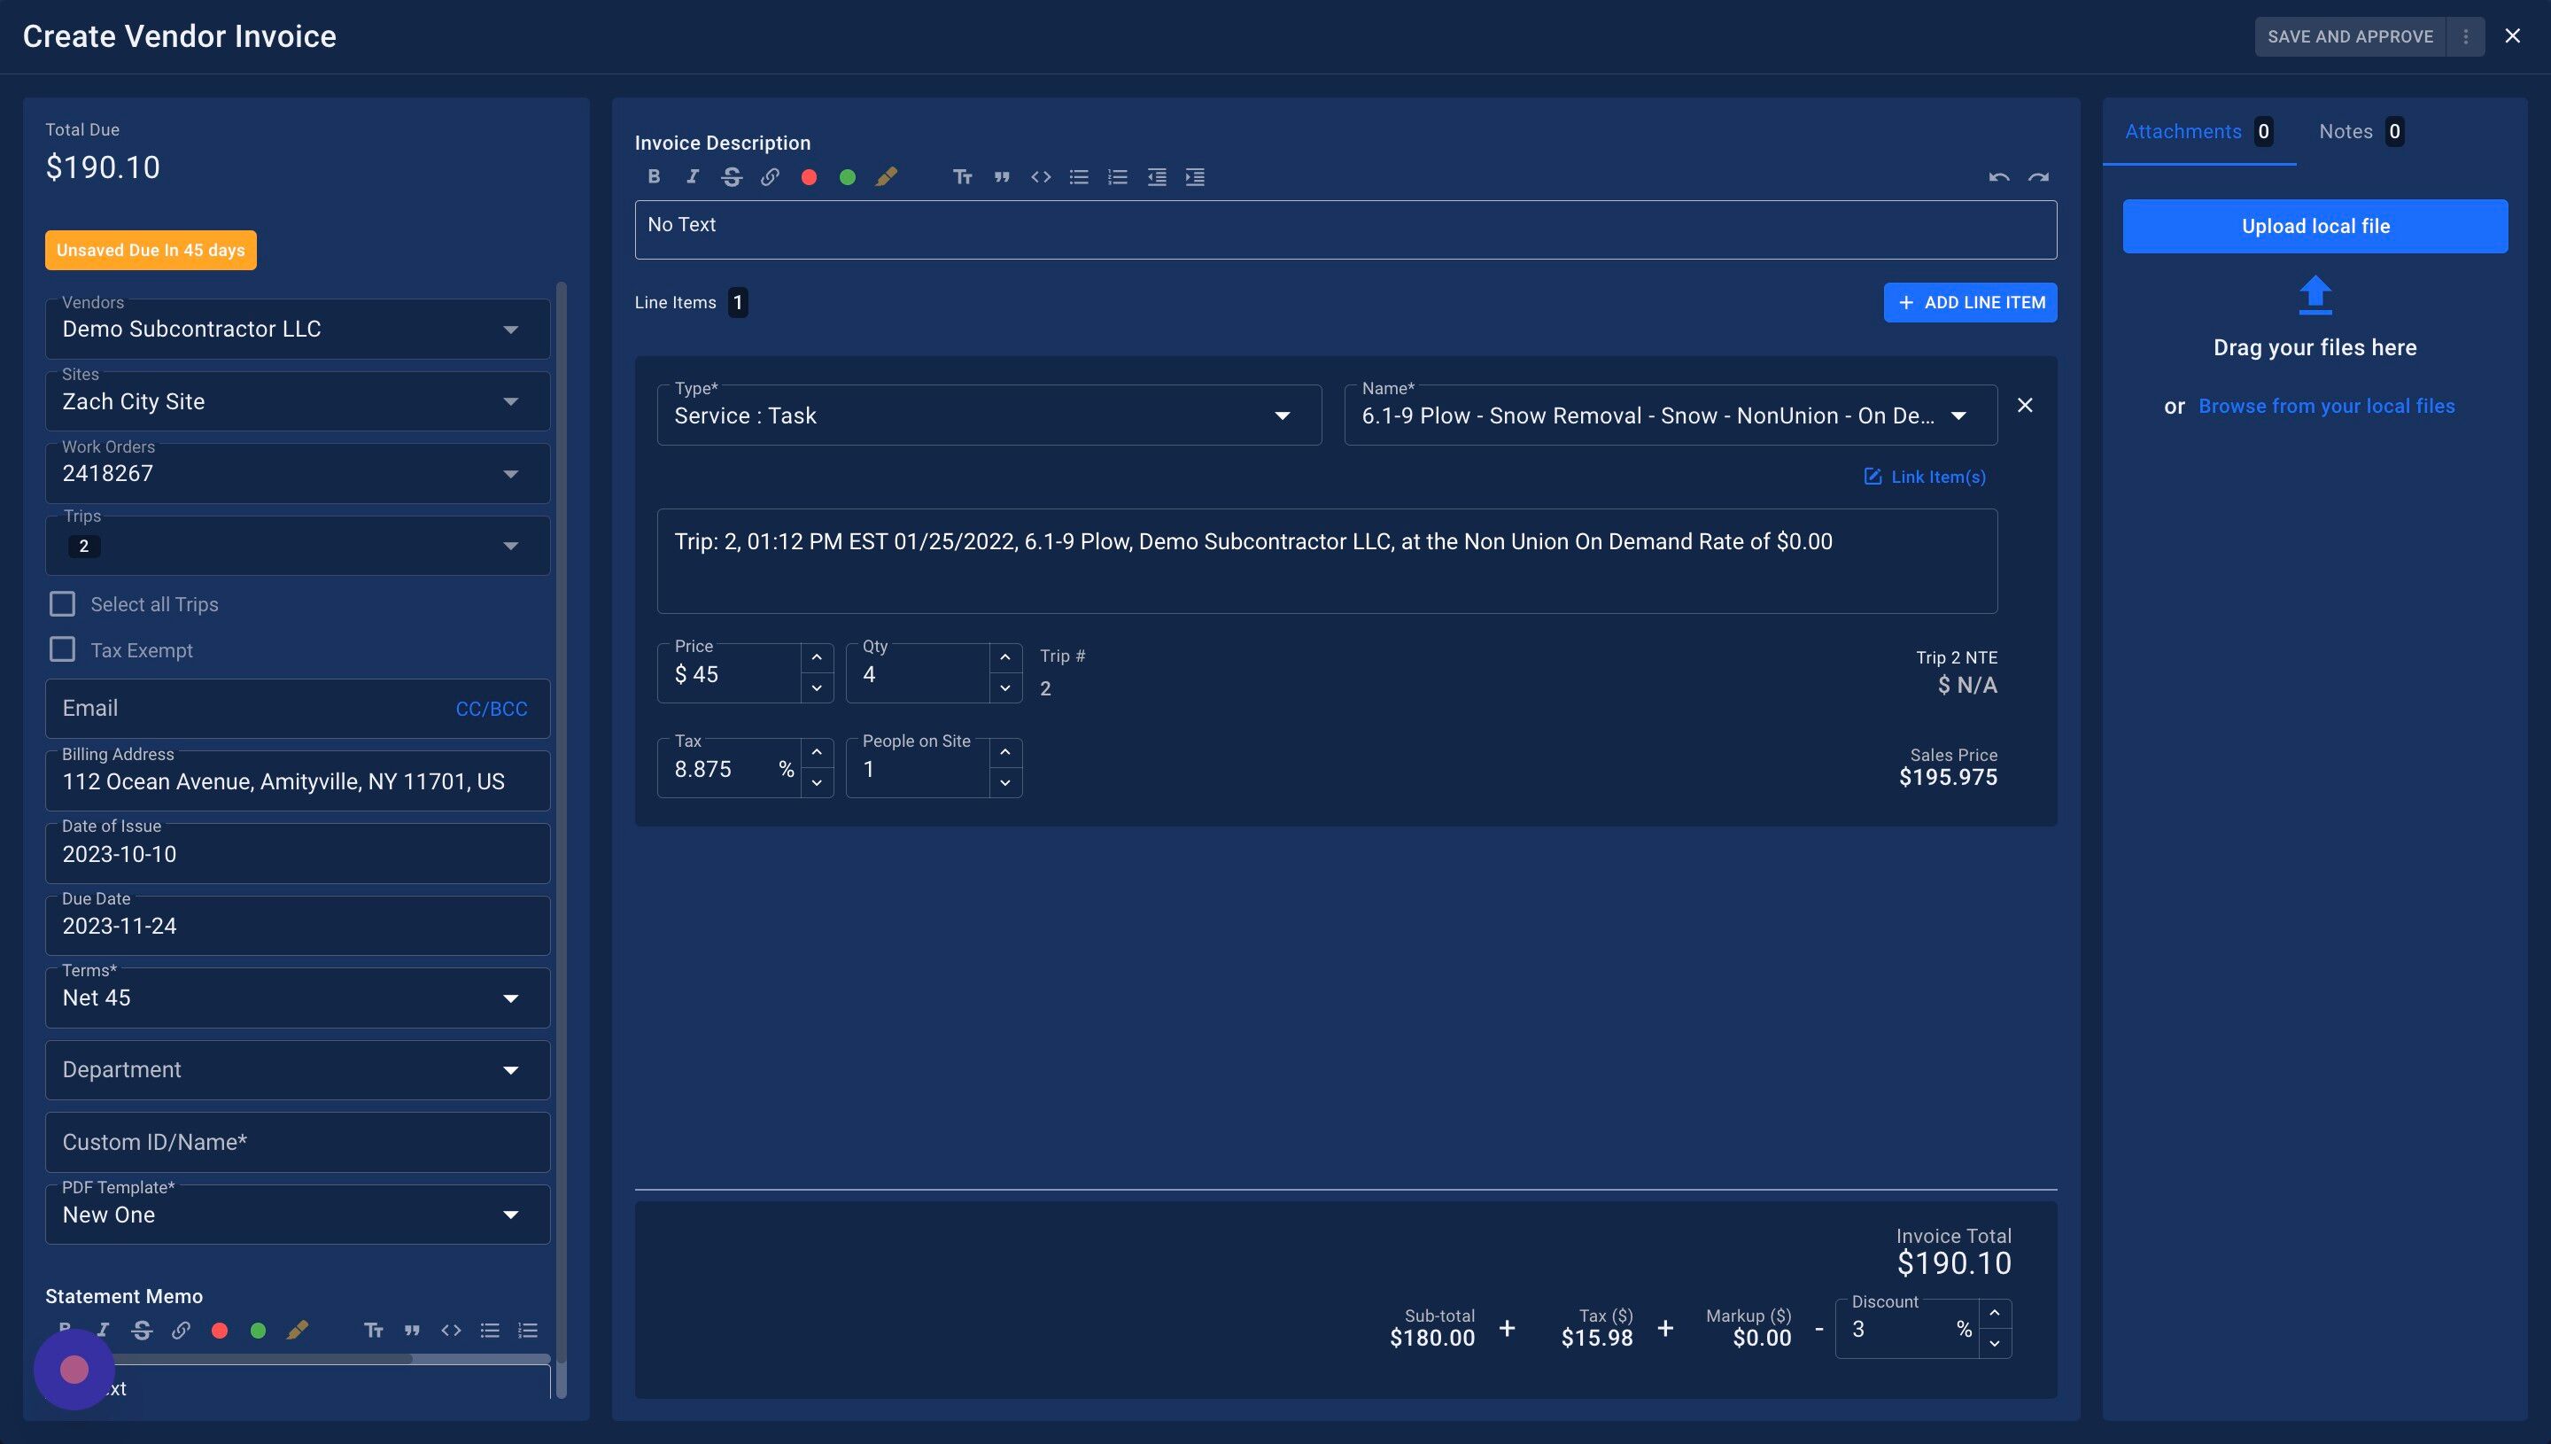Expand the Terms Net 45 dropdown
The image size is (2551, 1444).
(298, 998)
